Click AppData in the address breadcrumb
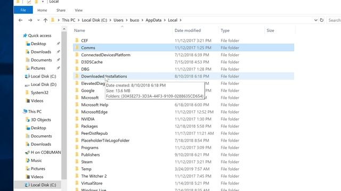 pos(153,20)
